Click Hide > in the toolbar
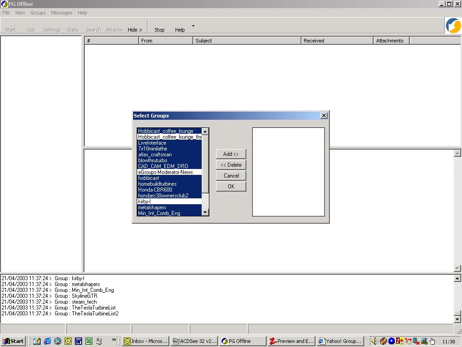Screen dimensions: 462x347 135,30
